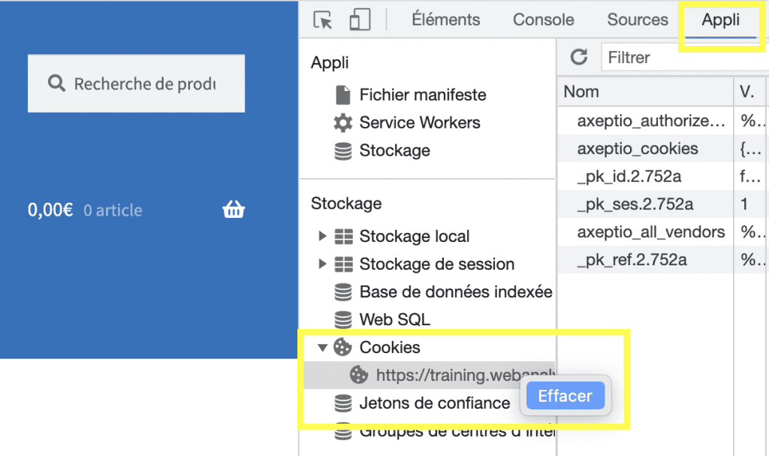Image resolution: width=769 pixels, height=456 pixels.
Task: Switch to the Console tab
Action: coord(543,20)
